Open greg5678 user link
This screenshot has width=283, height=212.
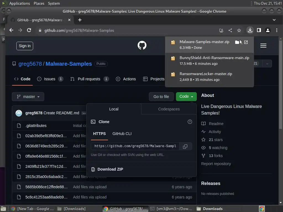pos(30,64)
